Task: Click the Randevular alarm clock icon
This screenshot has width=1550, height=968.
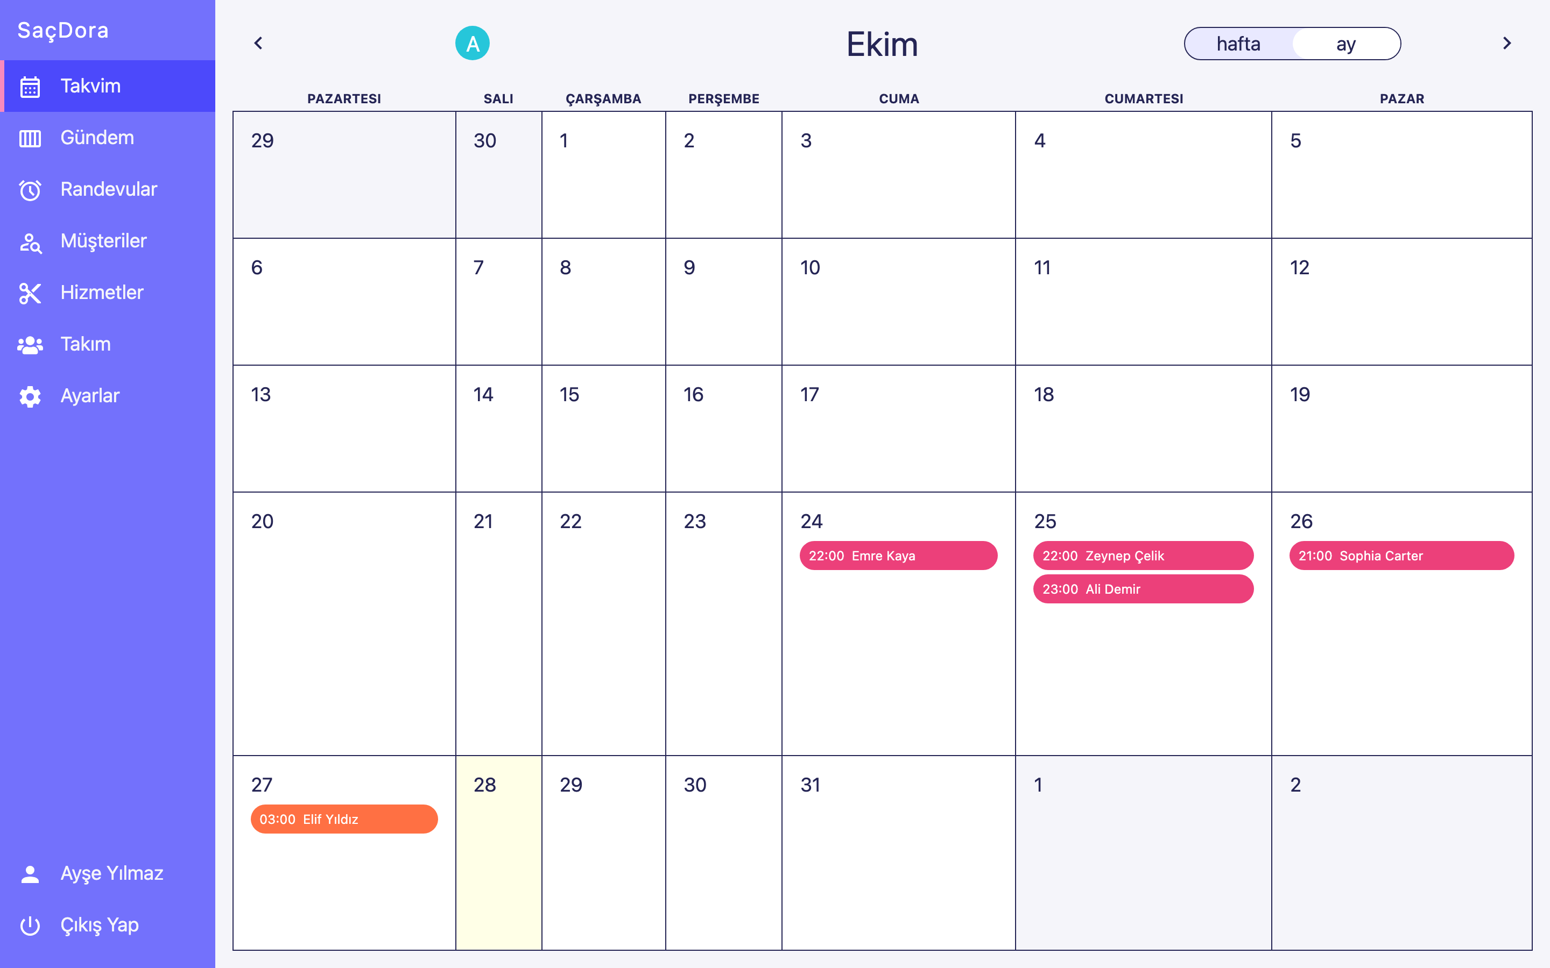Action: pos(30,190)
